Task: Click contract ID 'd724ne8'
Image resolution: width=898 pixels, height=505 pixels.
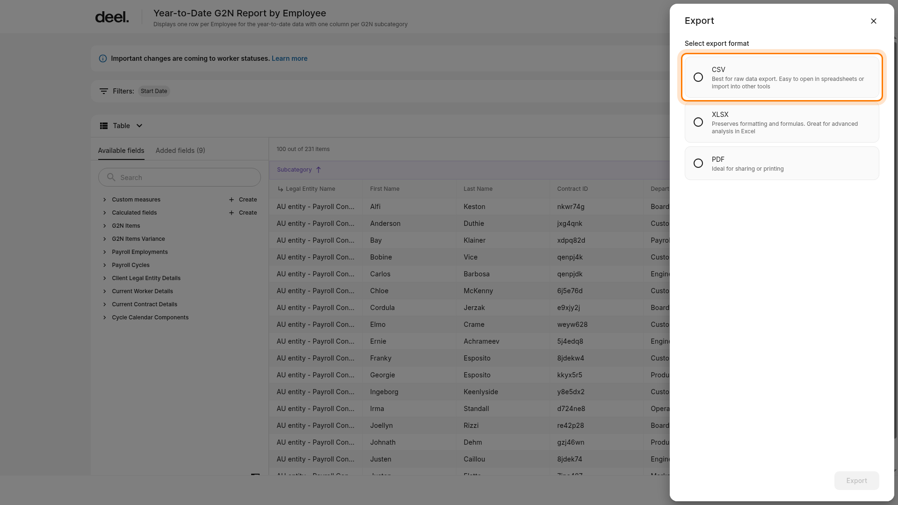Action: pyautogui.click(x=571, y=409)
